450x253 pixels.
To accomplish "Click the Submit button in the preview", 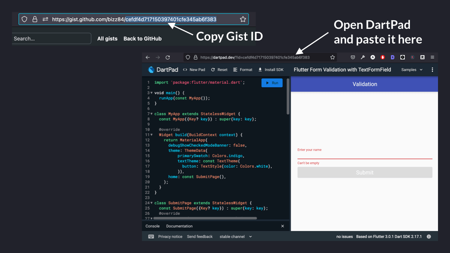I will [365, 172].
